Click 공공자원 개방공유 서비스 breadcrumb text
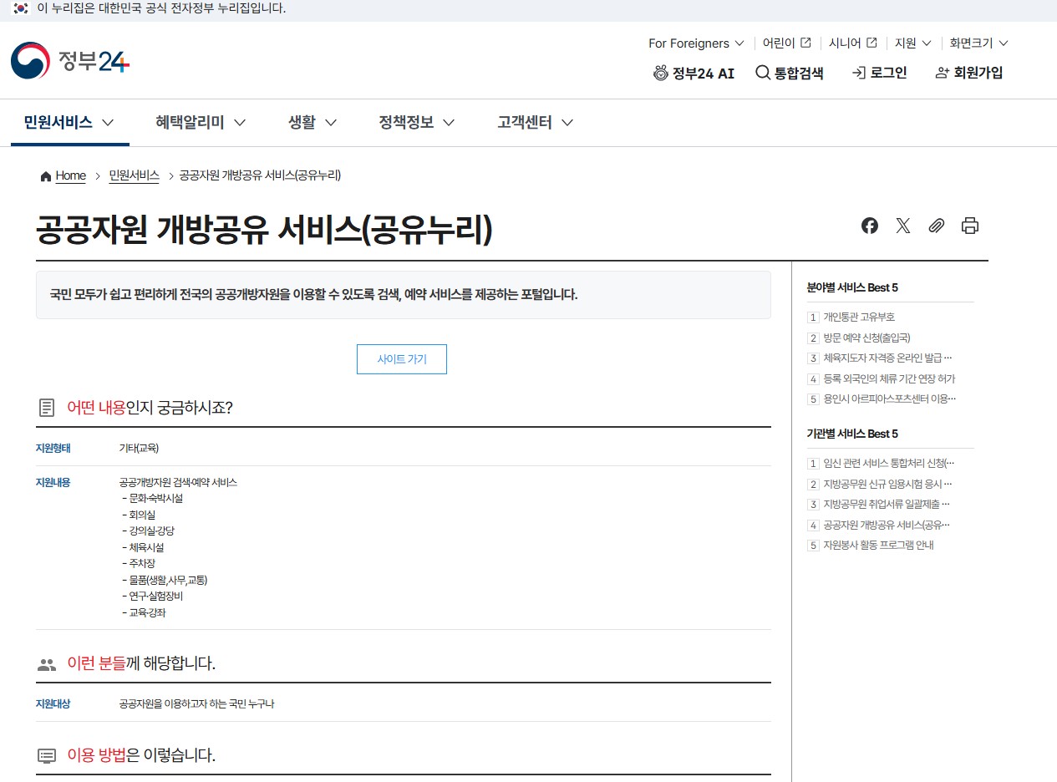This screenshot has height=782, width=1057. pyautogui.click(x=260, y=175)
